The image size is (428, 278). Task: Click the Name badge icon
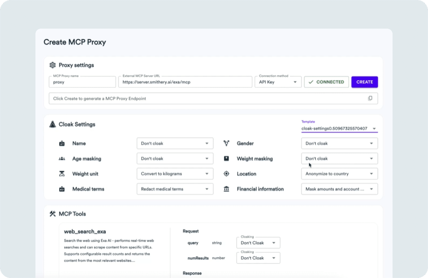coord(62,143)
